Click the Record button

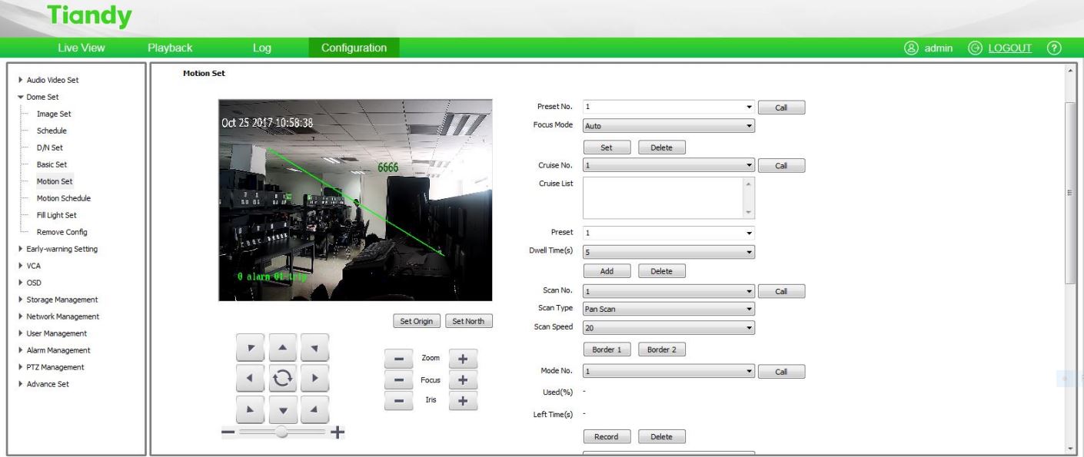(x=607, y=437)
